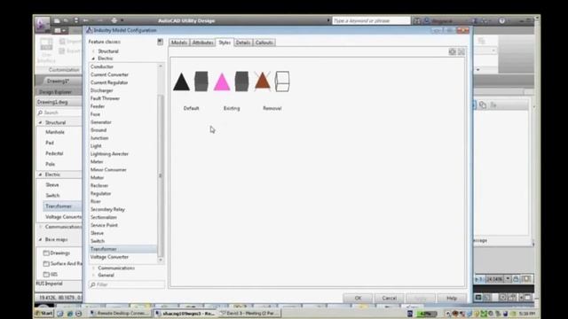
Task: Click the Design Explorer Search field
Action: click(x=59, y=113)
